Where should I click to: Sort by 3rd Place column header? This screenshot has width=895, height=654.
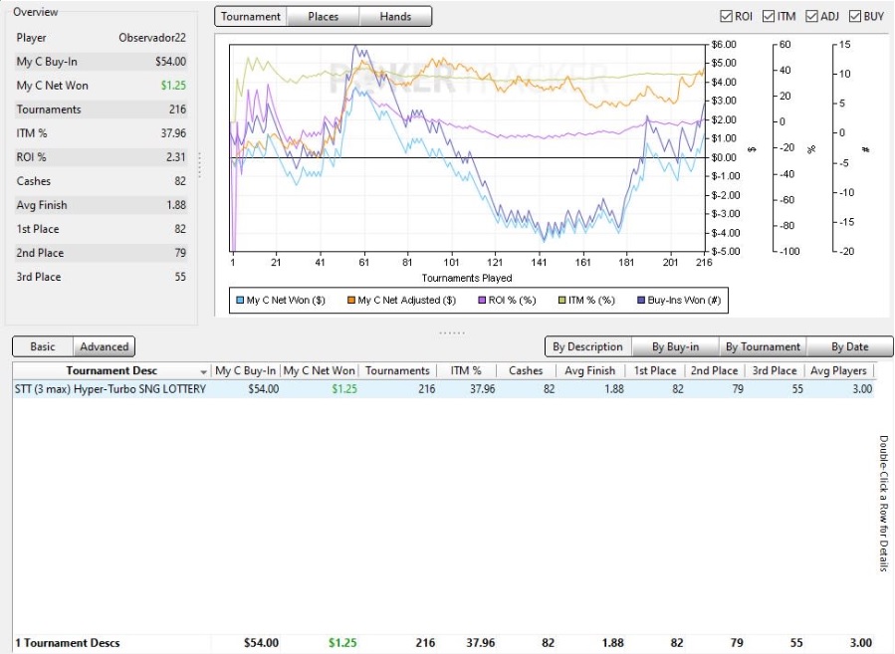coord(775,371)
